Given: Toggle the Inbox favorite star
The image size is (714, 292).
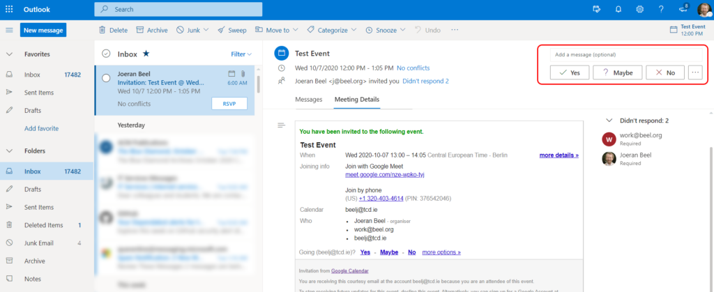Looking at the screenshot, I should pos(146,54).
